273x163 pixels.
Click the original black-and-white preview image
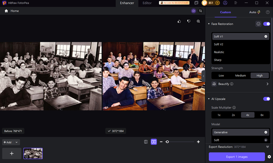(x=51, y=76)
